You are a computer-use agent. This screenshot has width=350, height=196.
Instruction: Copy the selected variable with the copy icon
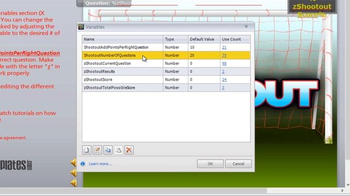(108, 150)
